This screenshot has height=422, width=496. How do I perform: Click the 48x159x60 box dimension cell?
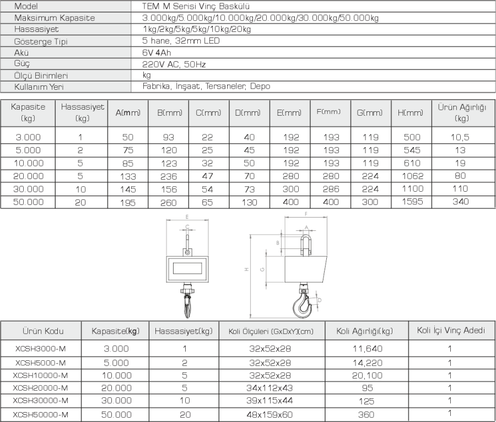[x=270, y=414]
